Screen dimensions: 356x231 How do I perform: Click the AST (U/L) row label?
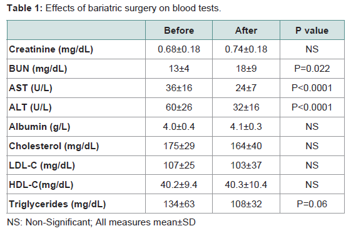coord(31,88)
